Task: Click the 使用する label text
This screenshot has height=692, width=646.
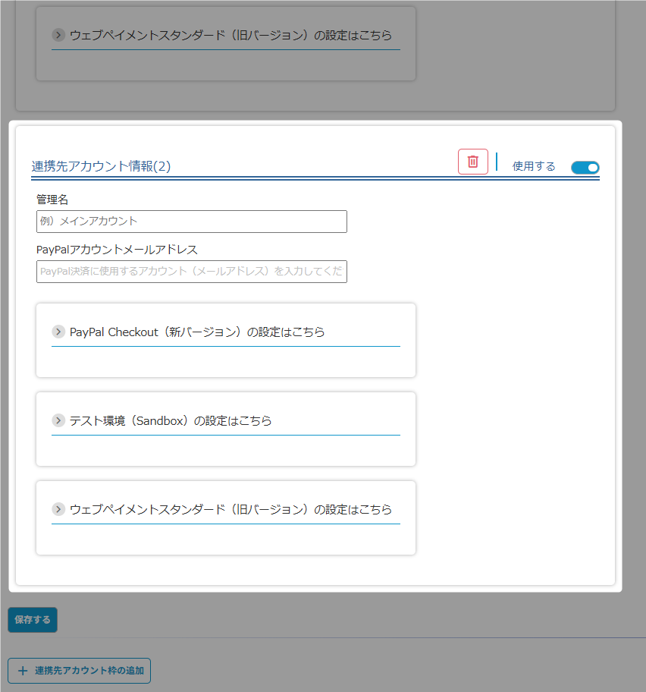Action: pyautogui.click(x=534, y=166)
